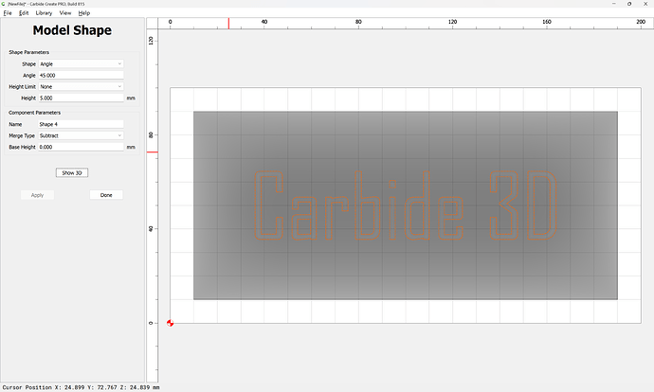Viewport: 654px width, 392px height.
Task: Click the Name field with Shape 4
Action: coord(81,124)
